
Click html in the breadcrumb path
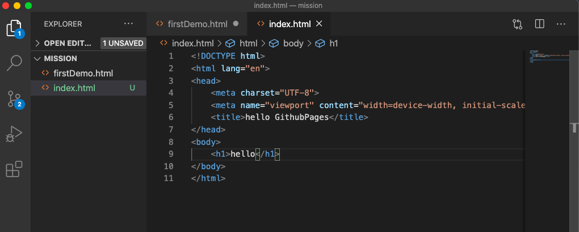(249, 44)
